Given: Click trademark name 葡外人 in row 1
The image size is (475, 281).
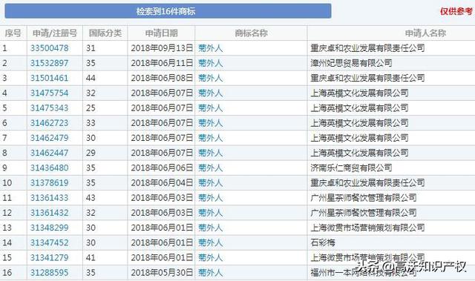Looking at the screenshot, I should click(x=211, y=48).
